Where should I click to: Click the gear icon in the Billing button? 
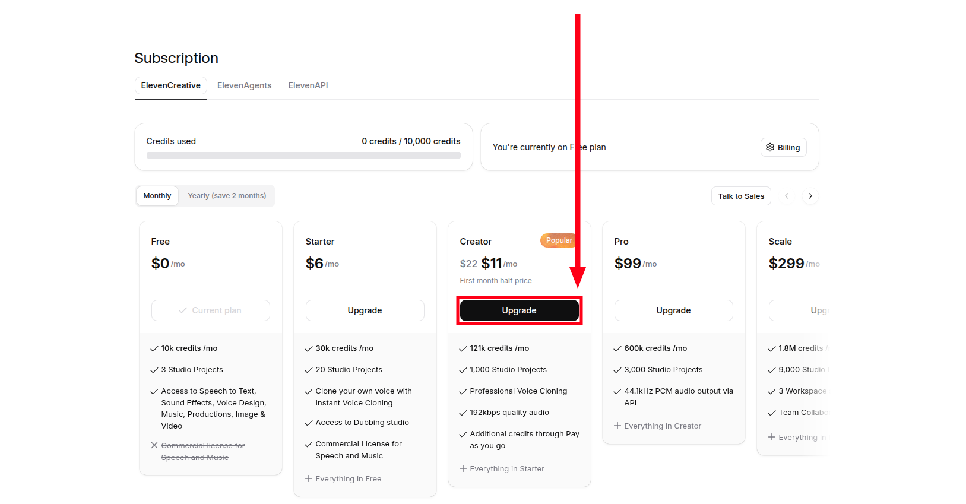coord(770,147)
